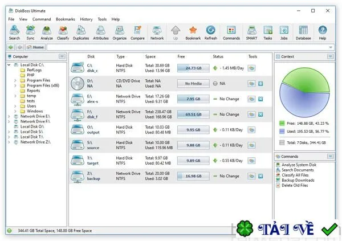342x241 pixels.
Task: Open the SMART disk monitor
Action: pyautogui.click(x=251, y=32)
